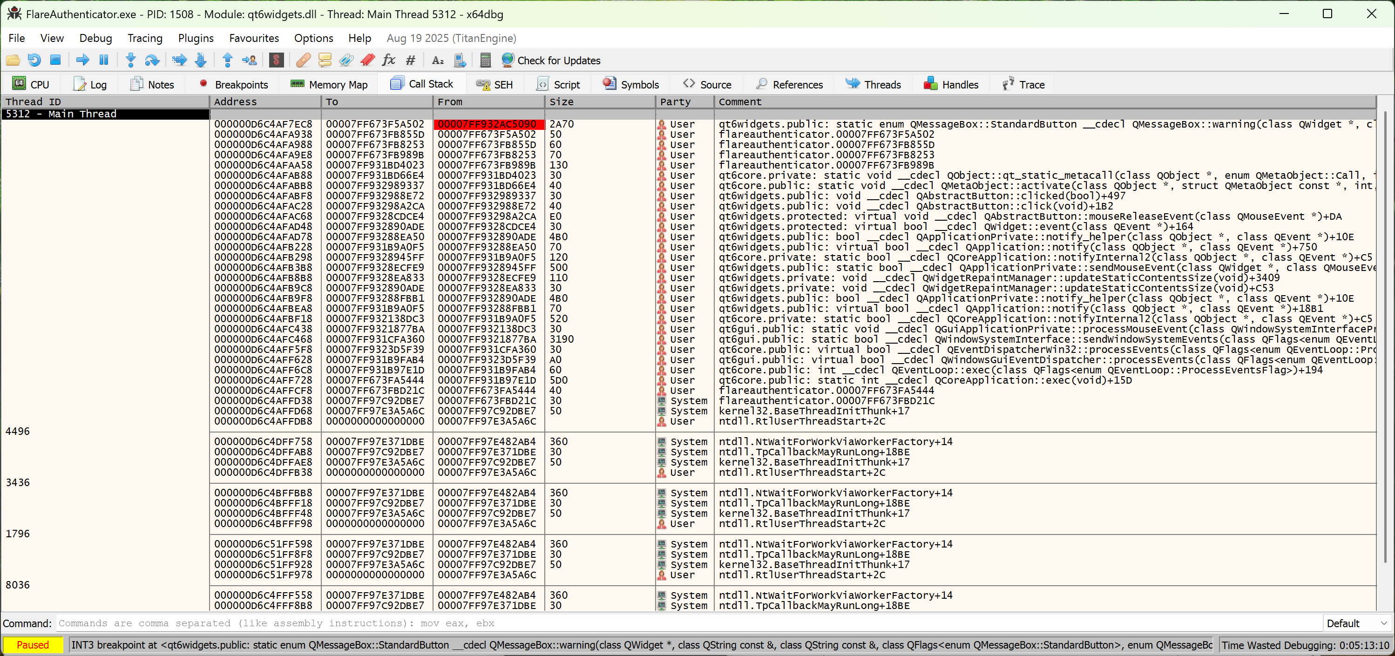Run the debuggee with the blue arrow
The image size is (1395, 656).
[x=82, y=60]
